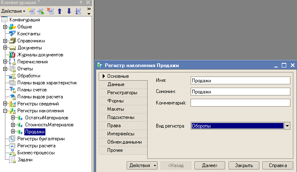Viewport: 297px width, 172px height.
Task: Switch to the Макеты tab
Action: pos(123,109)
